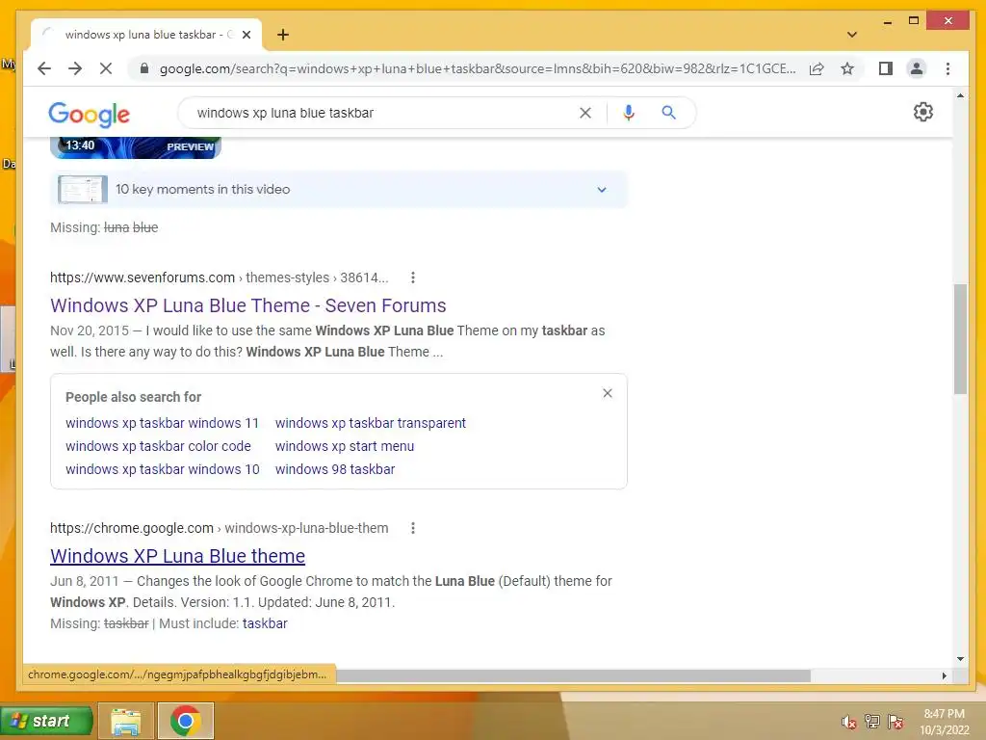Viewport: 986px width, 740px height.
Task: Open Action Center flag tray icon
Action: pos(895,721)
